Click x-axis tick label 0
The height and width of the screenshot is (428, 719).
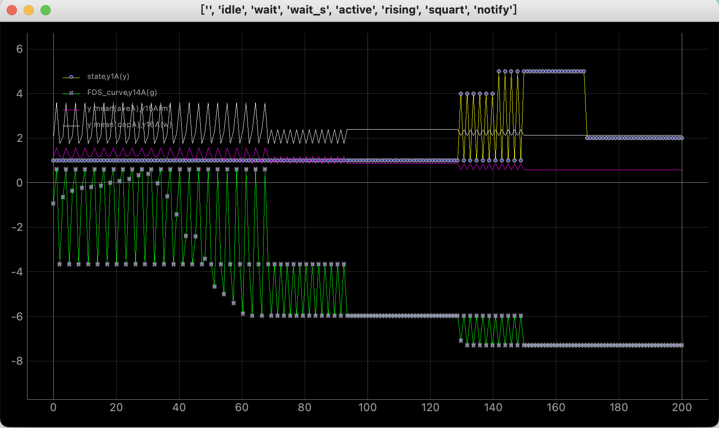tap(53, 407)
